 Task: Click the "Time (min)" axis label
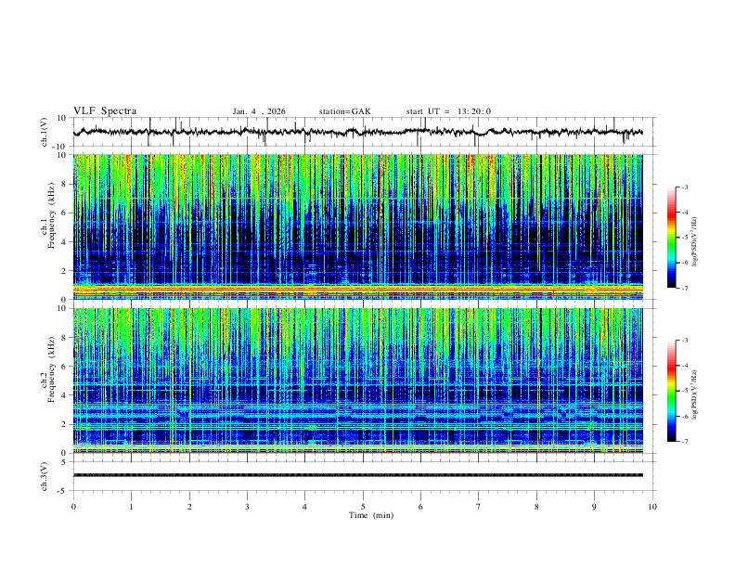[x=371, y=515]
